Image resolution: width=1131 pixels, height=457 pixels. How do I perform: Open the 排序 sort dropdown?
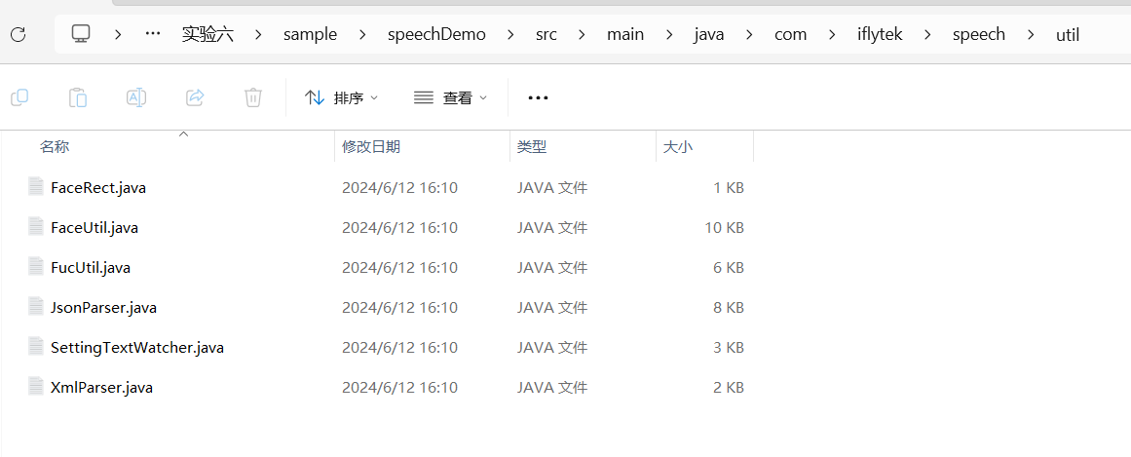[341, 97]
